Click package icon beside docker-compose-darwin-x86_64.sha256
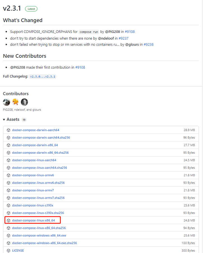This screenshot has height=253, width=205. pyautogui.click(x=9, y=153)
